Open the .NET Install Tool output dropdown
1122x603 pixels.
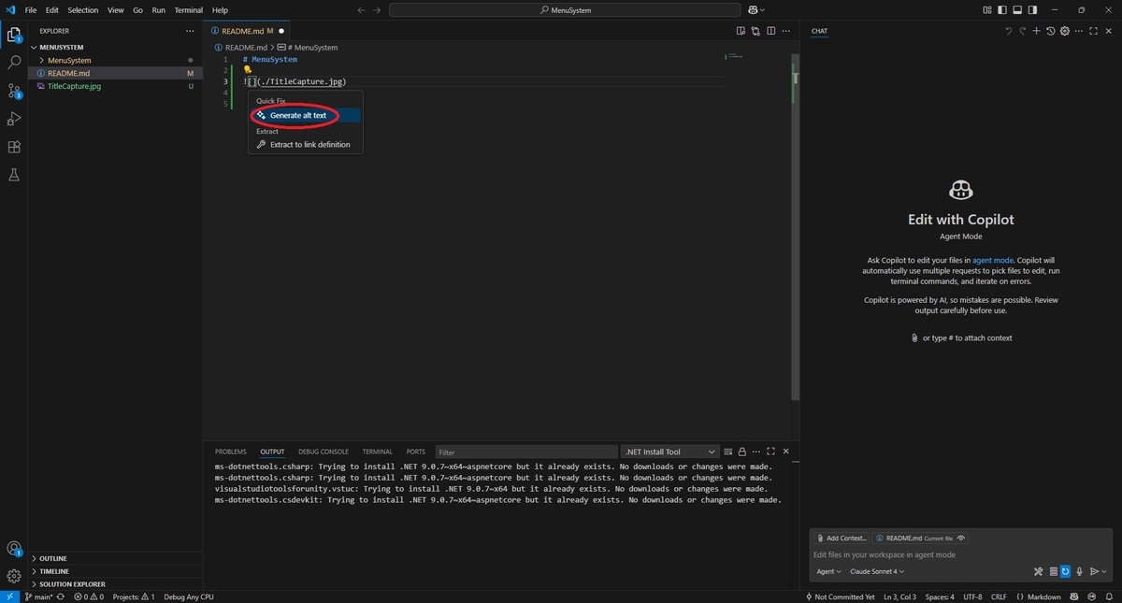point(670,452)
